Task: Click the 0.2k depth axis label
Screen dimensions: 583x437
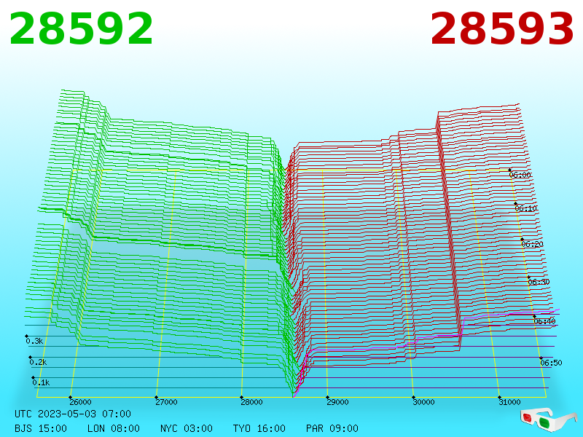Action: point(38,362)
